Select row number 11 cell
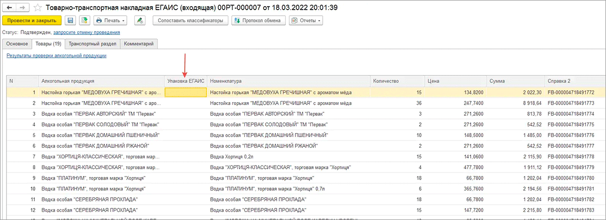 [22, 199]
